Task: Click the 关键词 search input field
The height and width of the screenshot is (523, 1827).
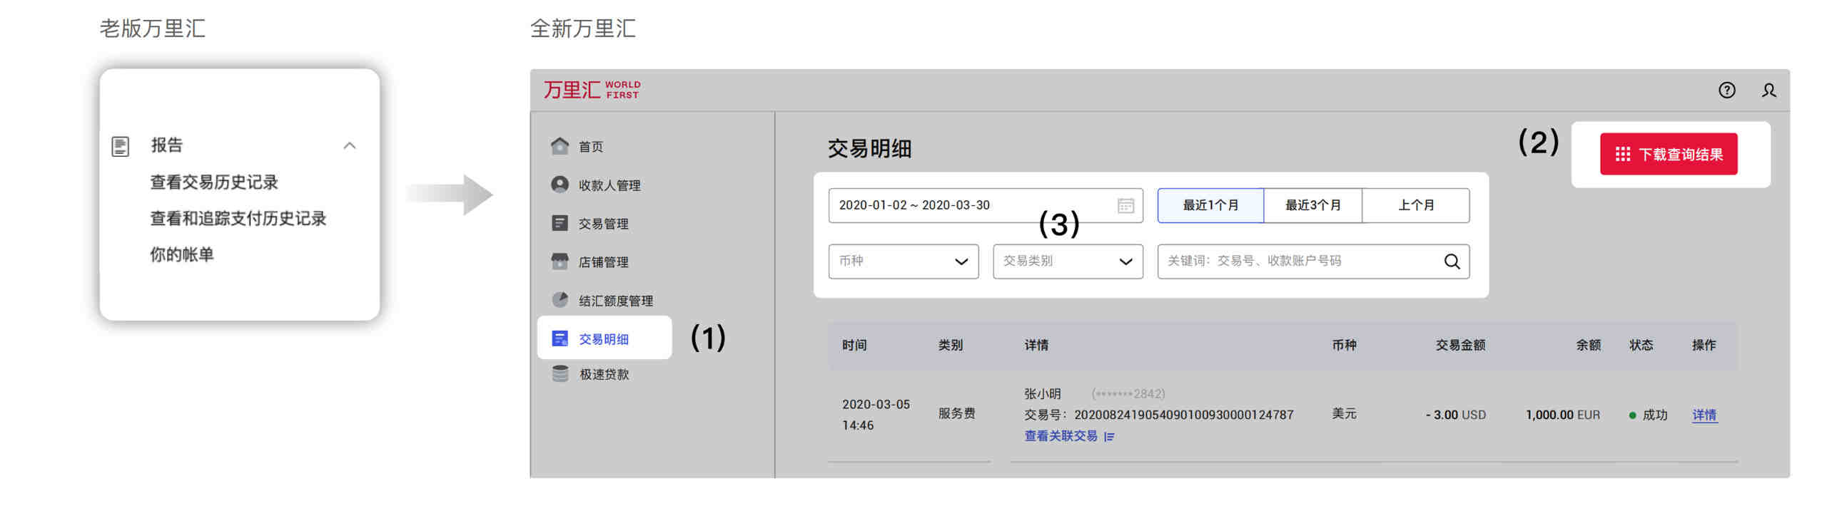Action: (1313, 261)
